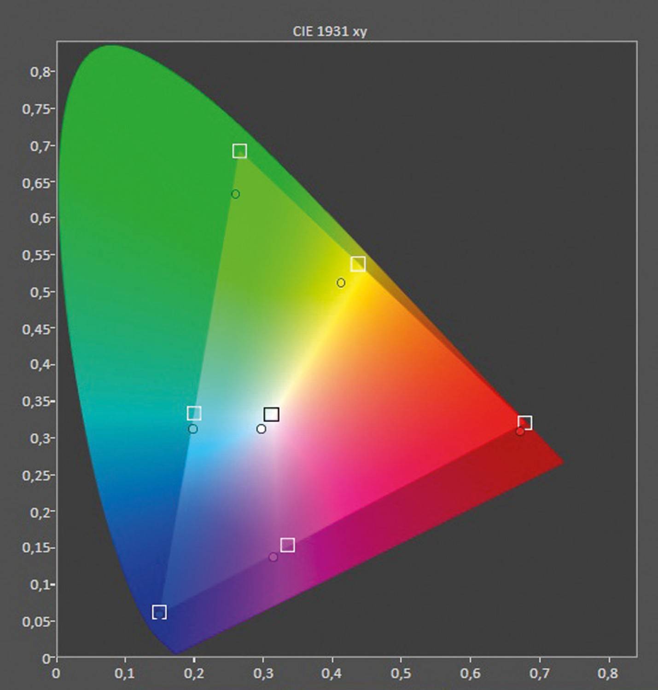Click the x-axis label '0,7'

[539, 673]
